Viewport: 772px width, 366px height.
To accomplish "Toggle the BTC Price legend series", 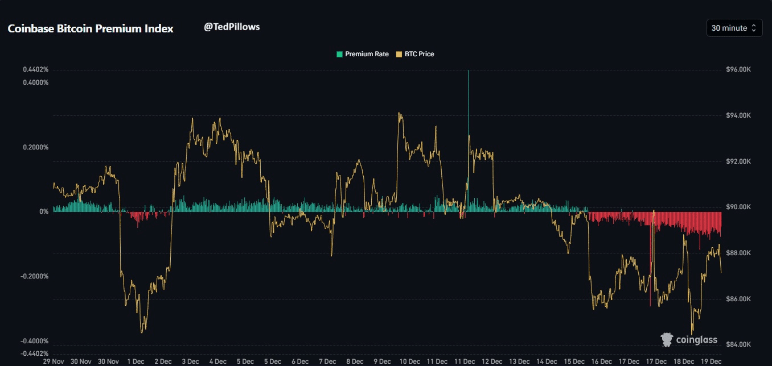I will click(418, 54).
